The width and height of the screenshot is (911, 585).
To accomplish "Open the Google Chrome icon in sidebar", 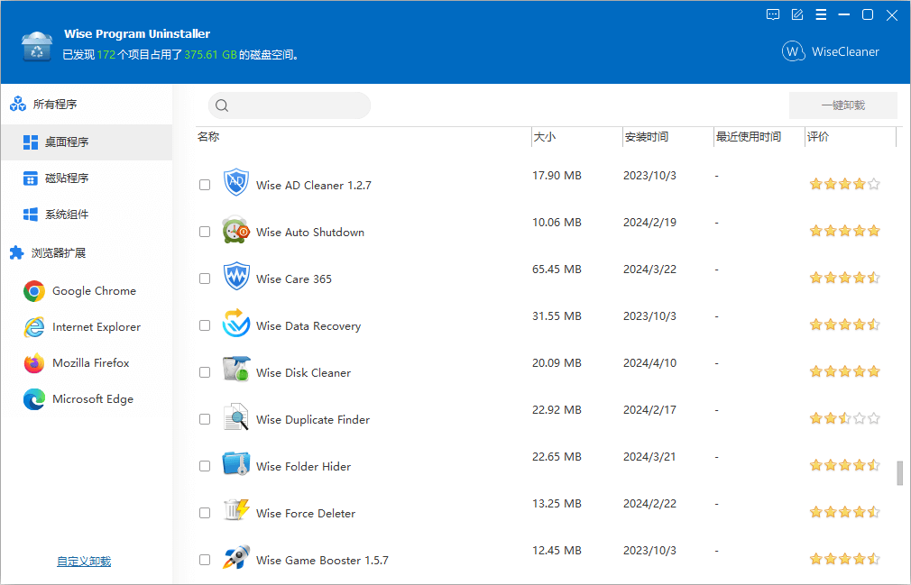I will click(33, 290).
